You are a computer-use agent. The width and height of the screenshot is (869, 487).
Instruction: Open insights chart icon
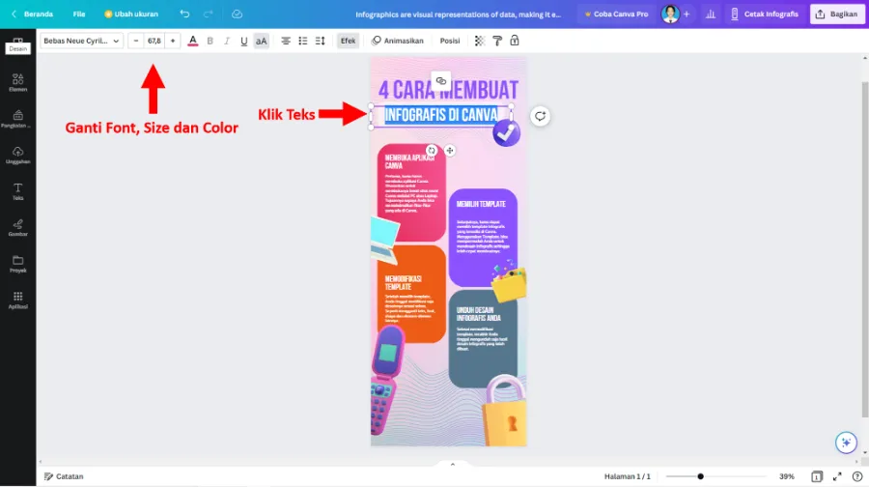(x=710, y=14)
